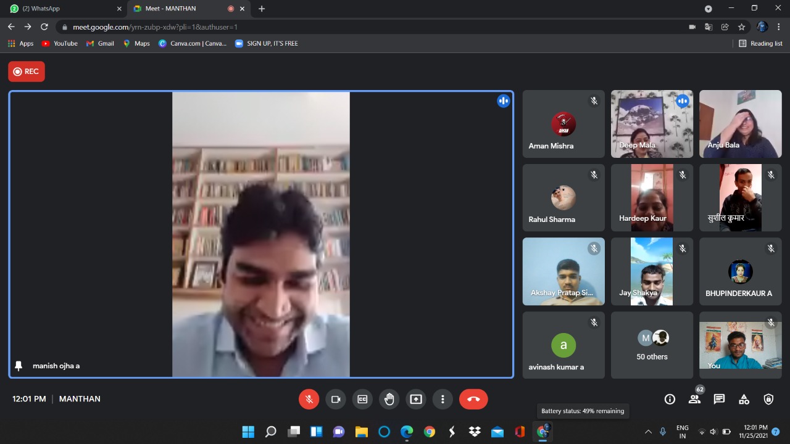The width and height of the screenshot is (790, 444).
Task: Show everyone participants panel
Action: point(694,399)
